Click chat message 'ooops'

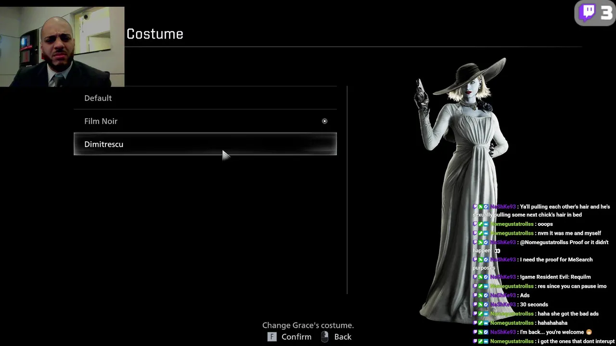tap(545, 224)
